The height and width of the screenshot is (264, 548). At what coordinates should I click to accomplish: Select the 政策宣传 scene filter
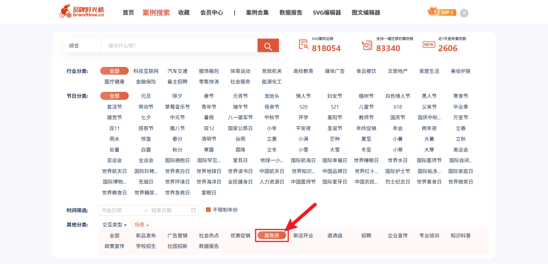(114, 246)
